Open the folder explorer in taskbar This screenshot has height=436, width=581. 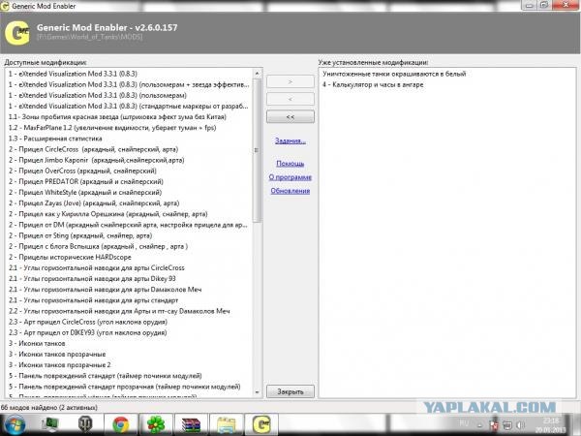point(227,425)
